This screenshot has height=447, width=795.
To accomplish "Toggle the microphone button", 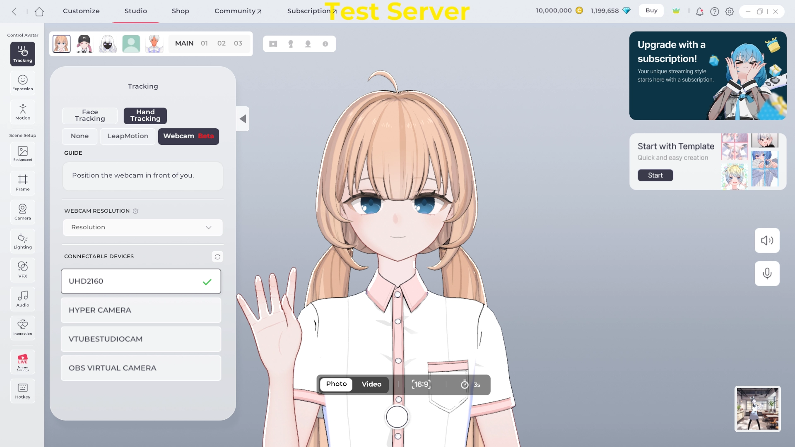I will [767, 274].
